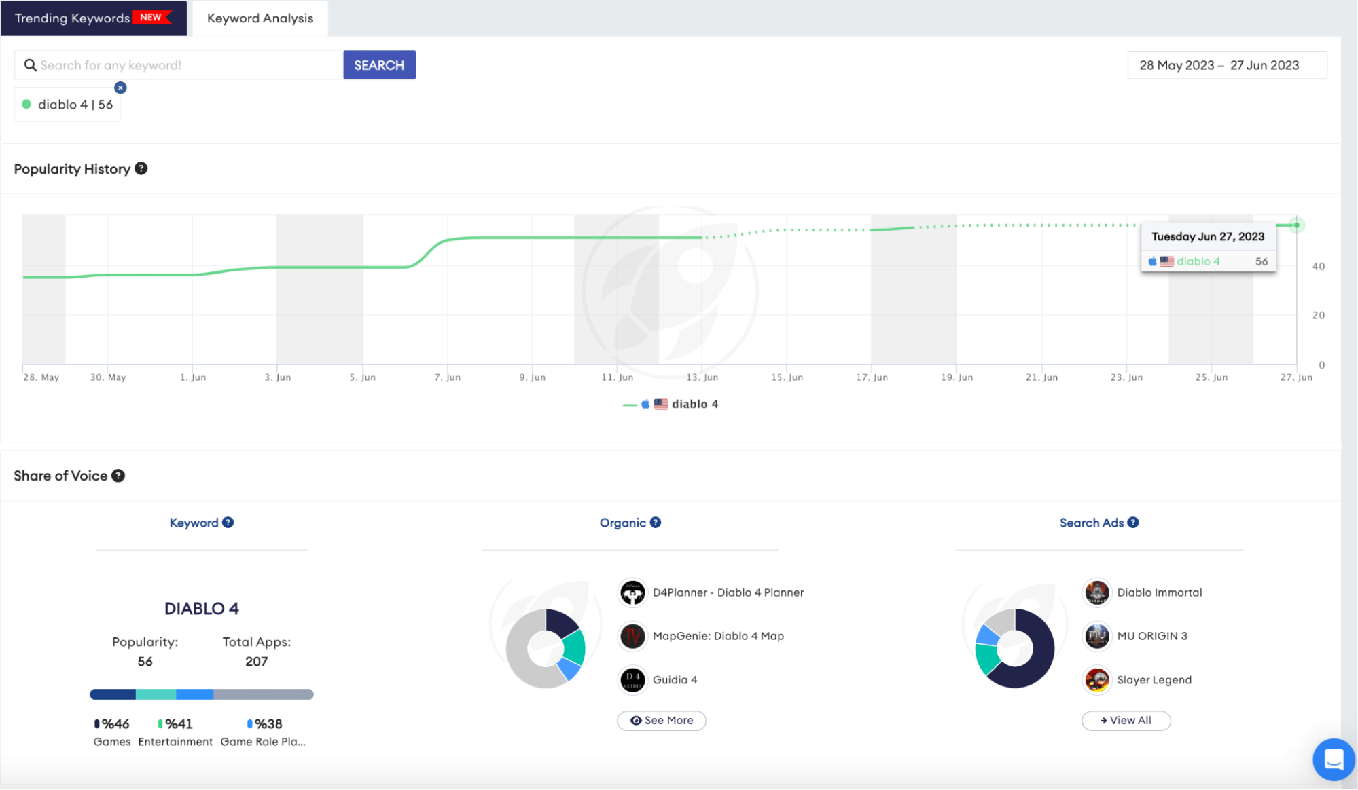Click the arrow icon in View All
1358x790 pixels.
1104,721
